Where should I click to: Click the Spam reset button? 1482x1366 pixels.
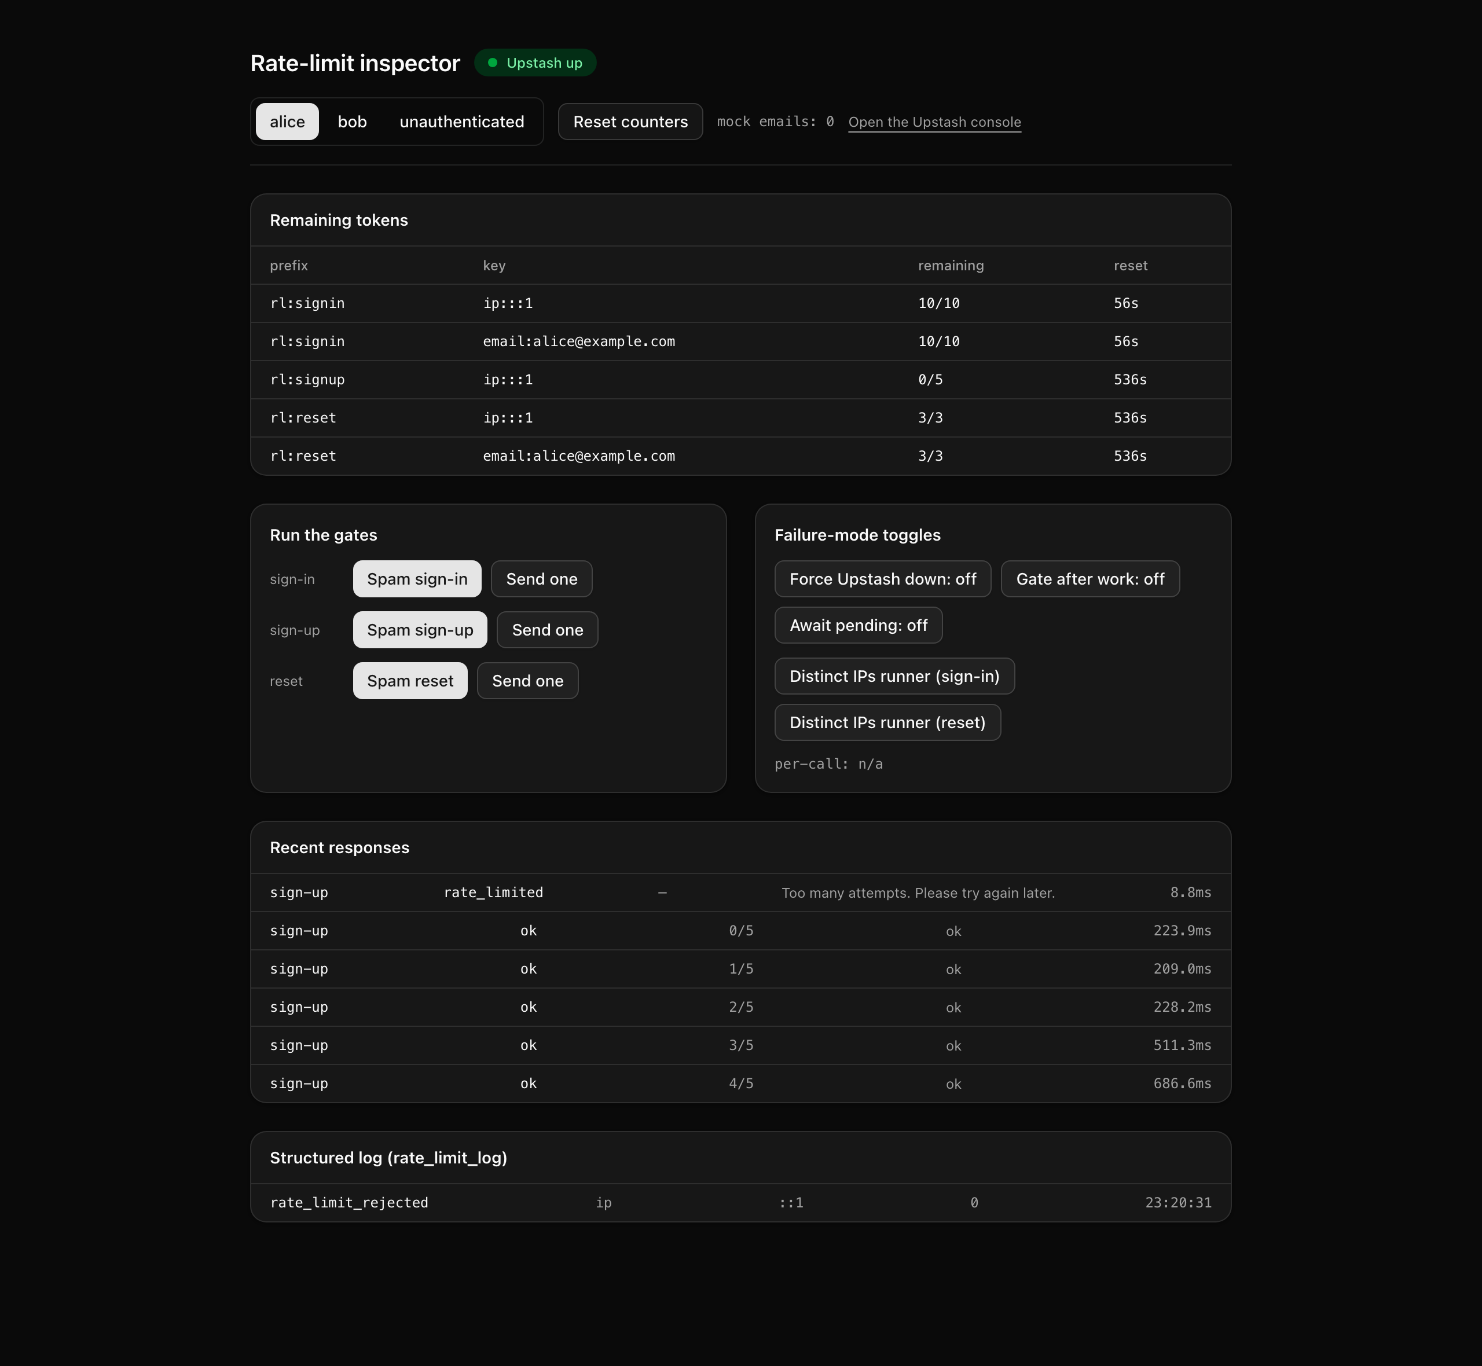click(x=410, y=681)
